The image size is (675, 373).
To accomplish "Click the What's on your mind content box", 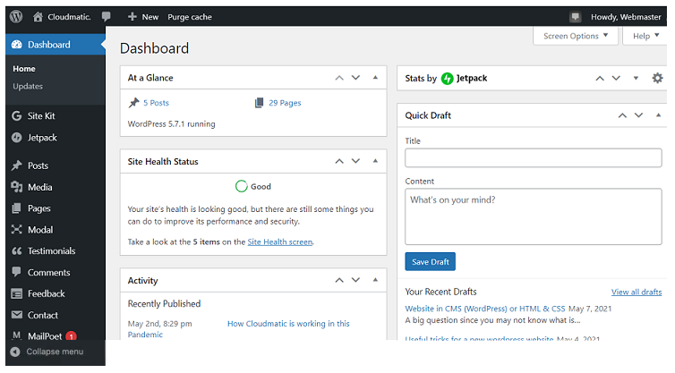I will tap(534, 216).
